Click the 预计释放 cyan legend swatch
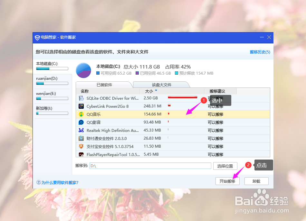 [x=177, y=73]
